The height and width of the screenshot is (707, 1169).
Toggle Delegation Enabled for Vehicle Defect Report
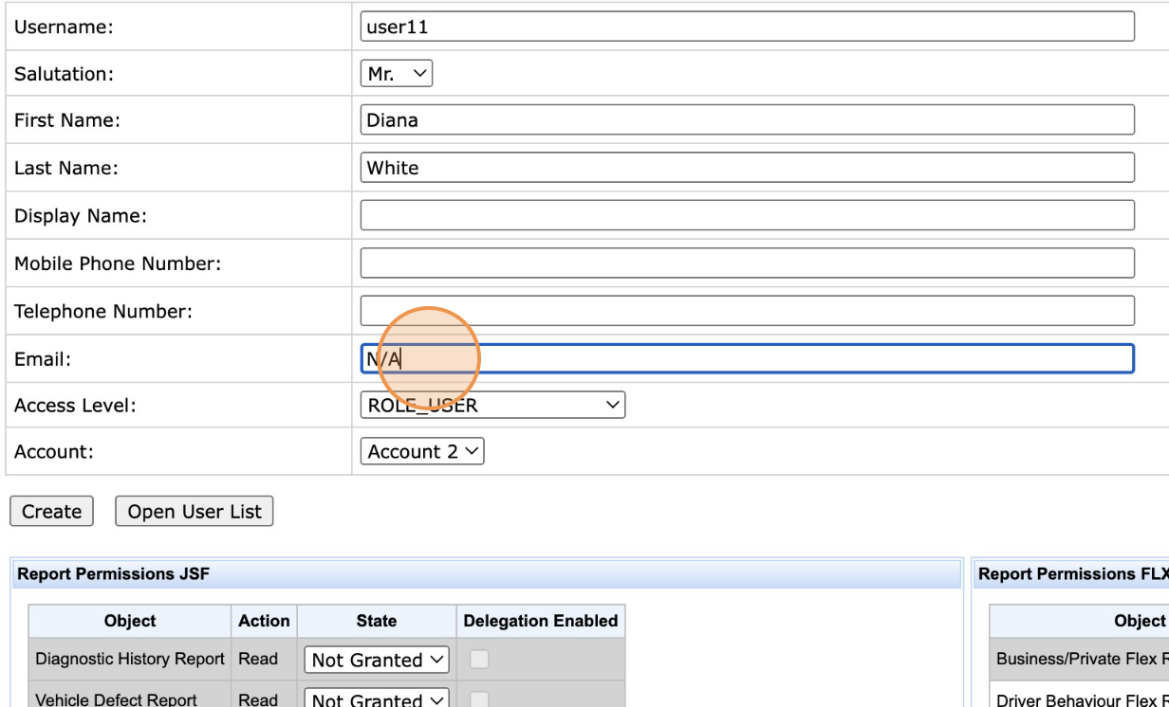[479, 699]
